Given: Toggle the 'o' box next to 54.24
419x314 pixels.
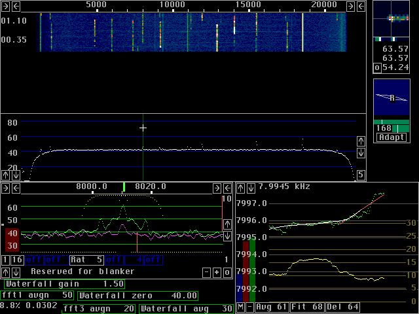Looking at the screenshot, I should [x=377, y=67].
